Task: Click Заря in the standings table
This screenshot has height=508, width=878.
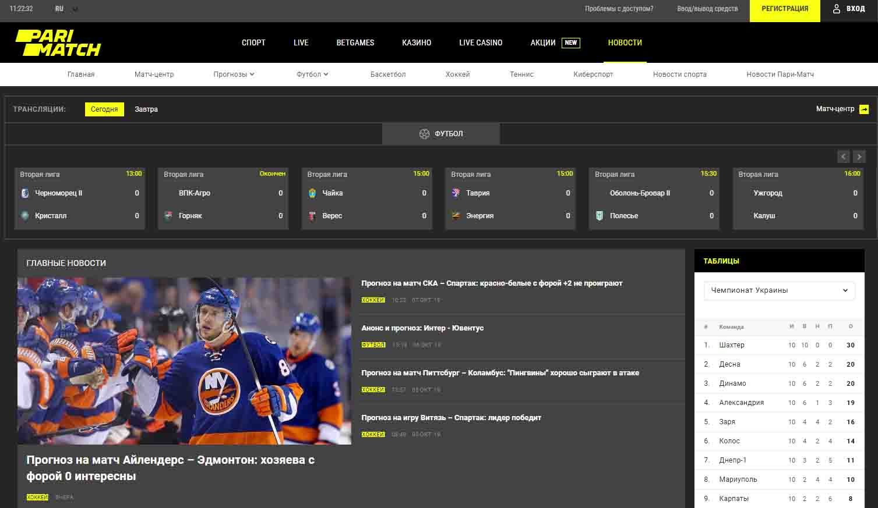Action: tap(727, 422)
